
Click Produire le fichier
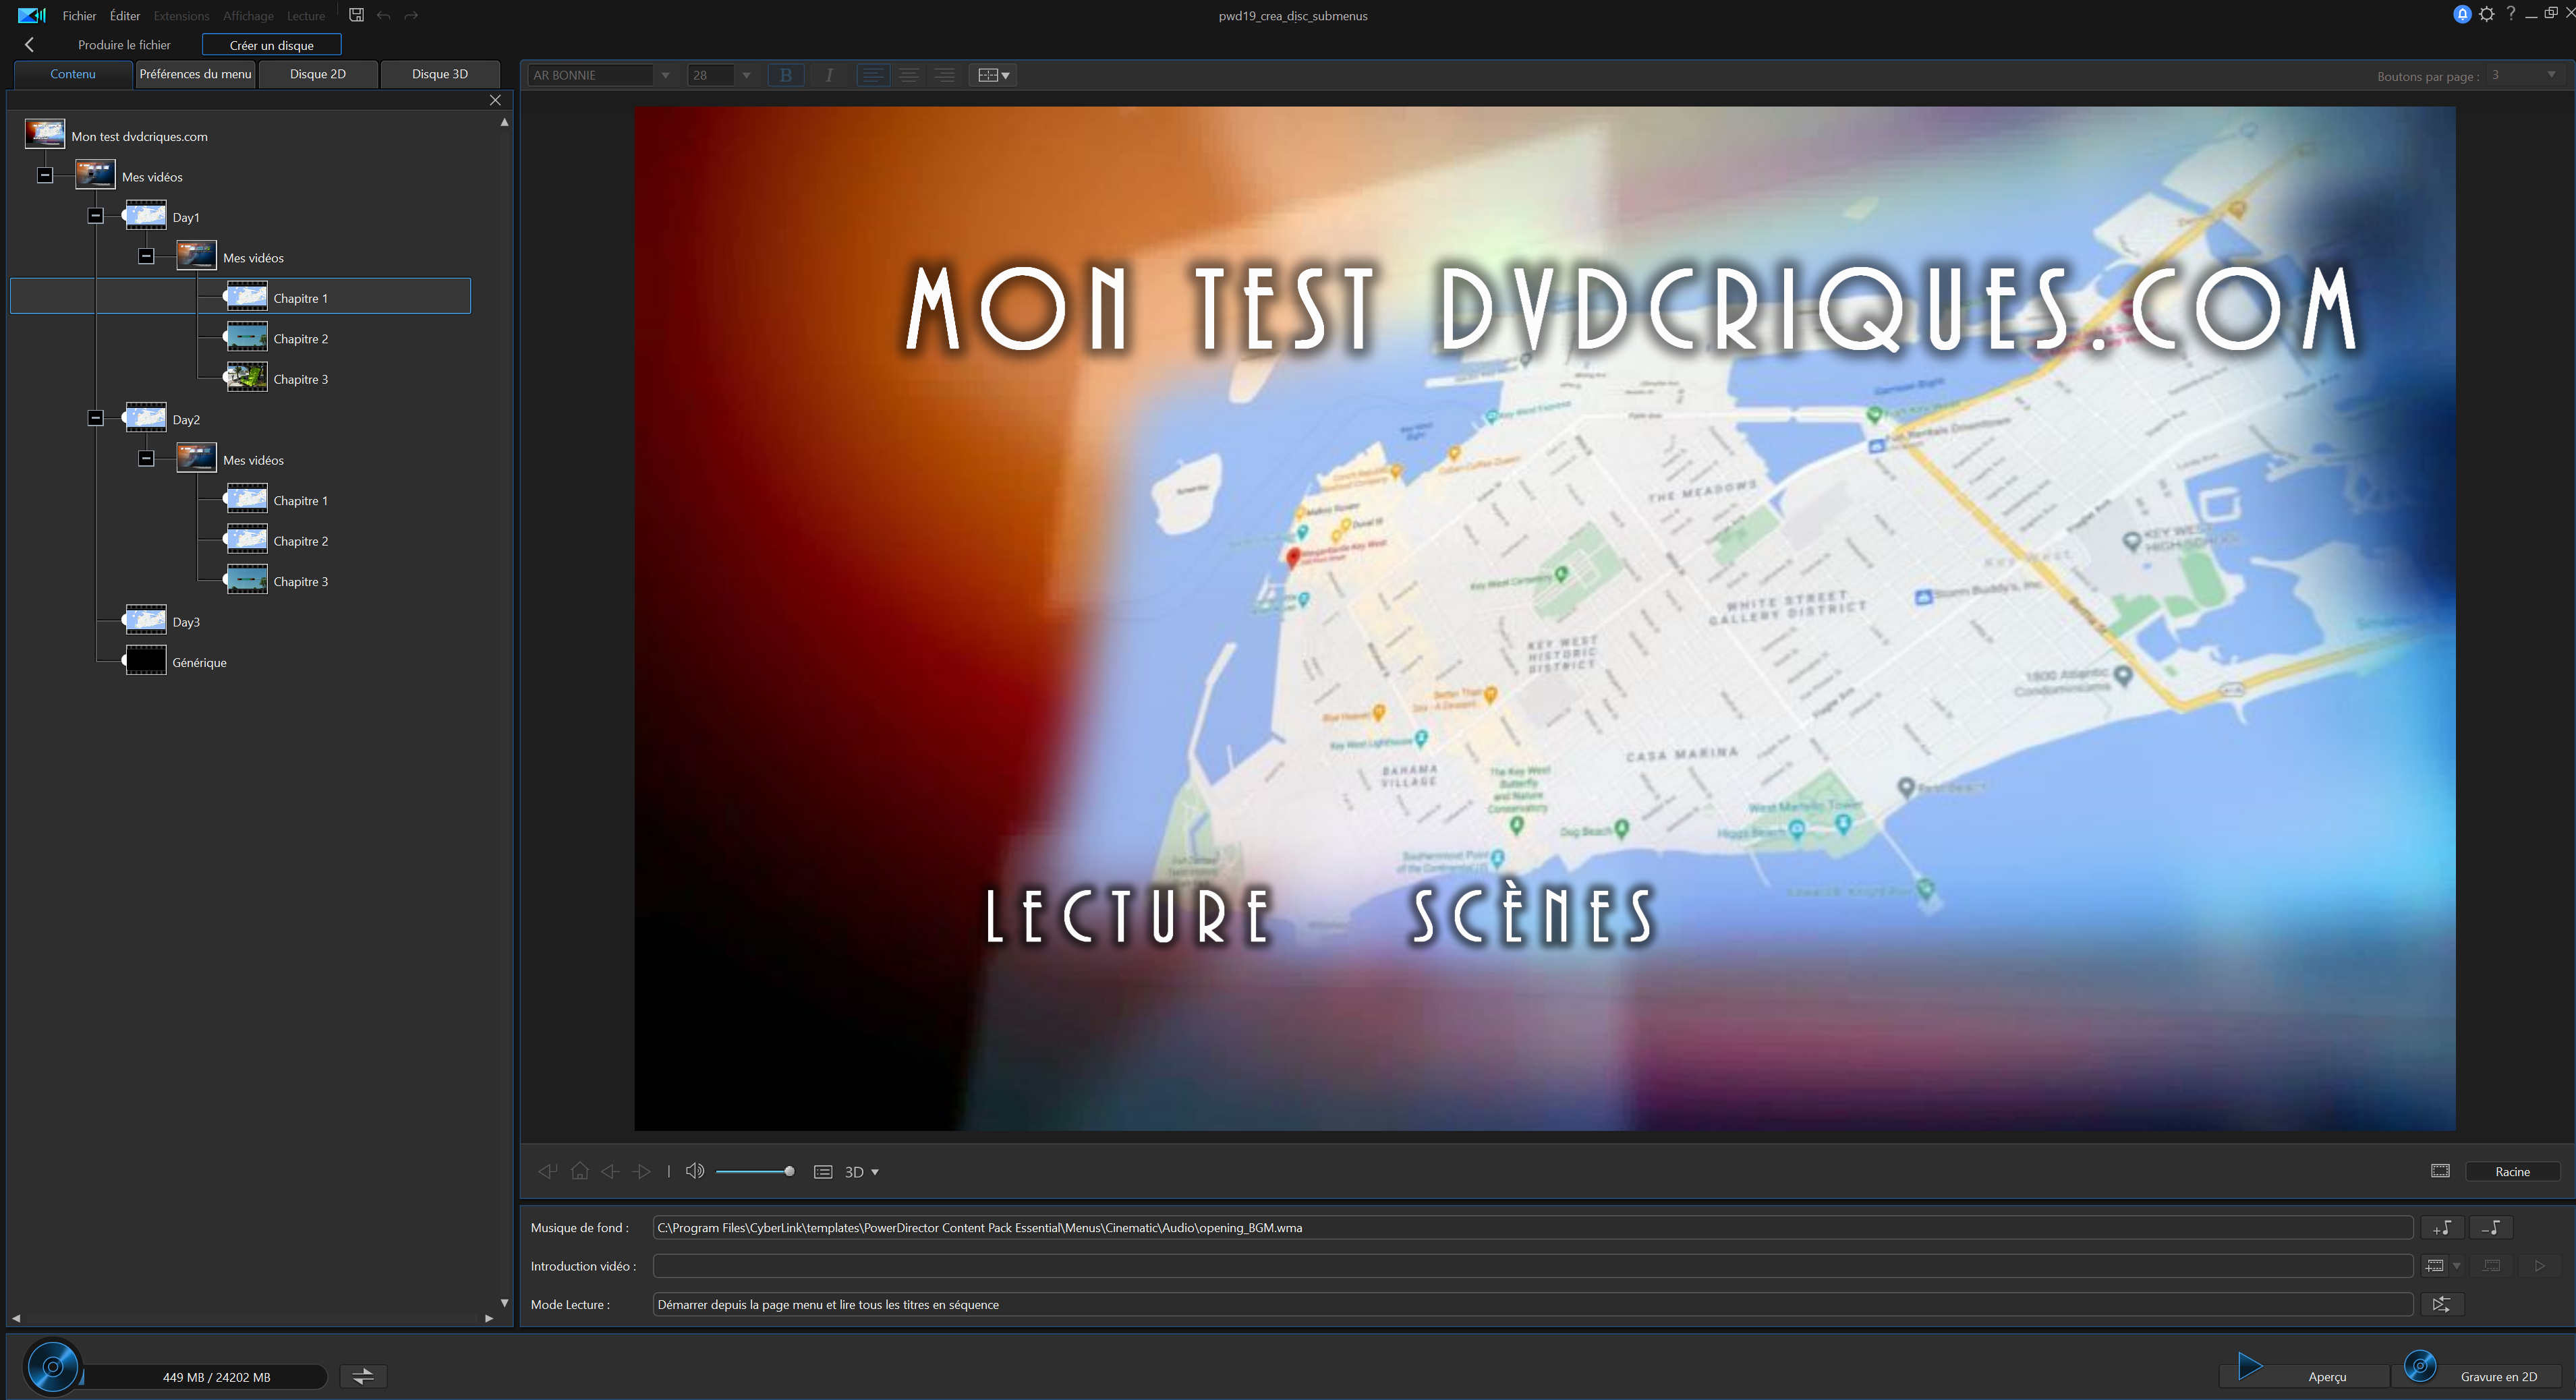124,45
